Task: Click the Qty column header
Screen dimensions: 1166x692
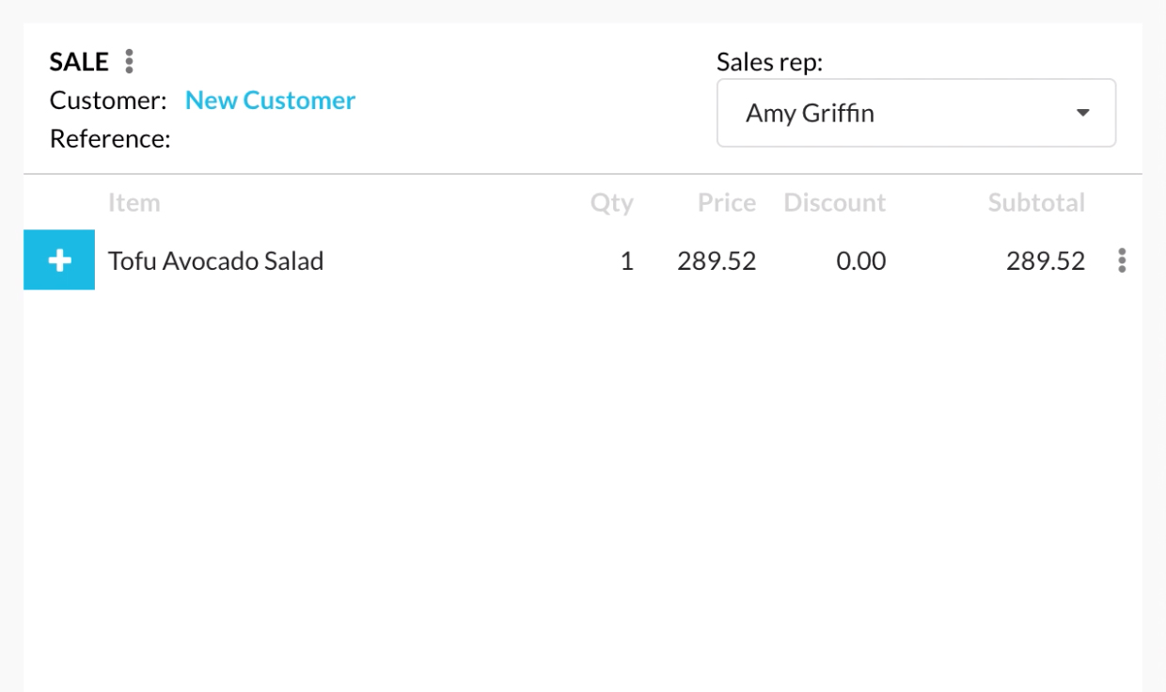Action: (612, 203)
